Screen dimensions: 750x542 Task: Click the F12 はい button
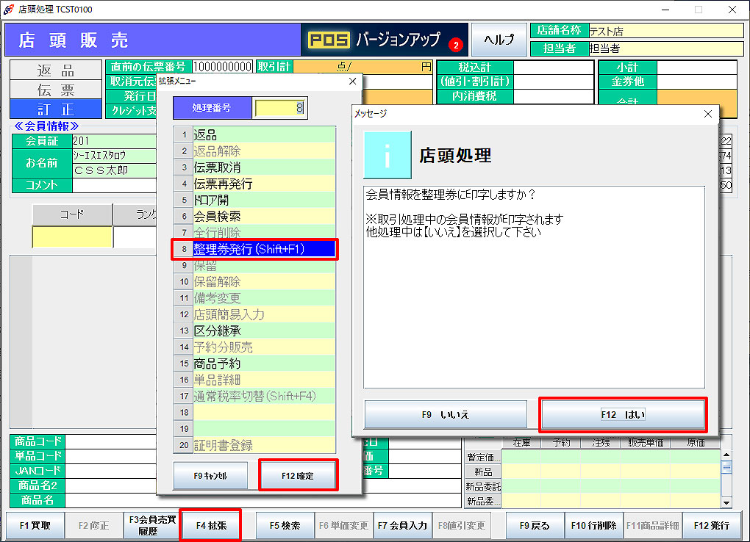pyautogui.click(x=623, y=415)
